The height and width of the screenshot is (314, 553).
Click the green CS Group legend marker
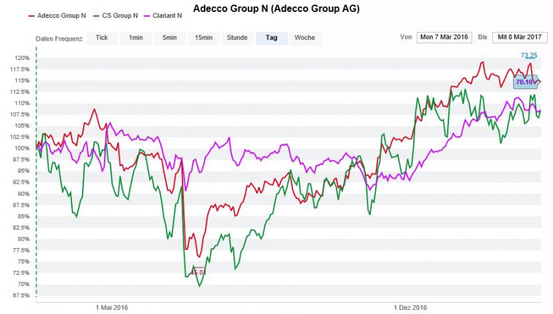[97, 14]
